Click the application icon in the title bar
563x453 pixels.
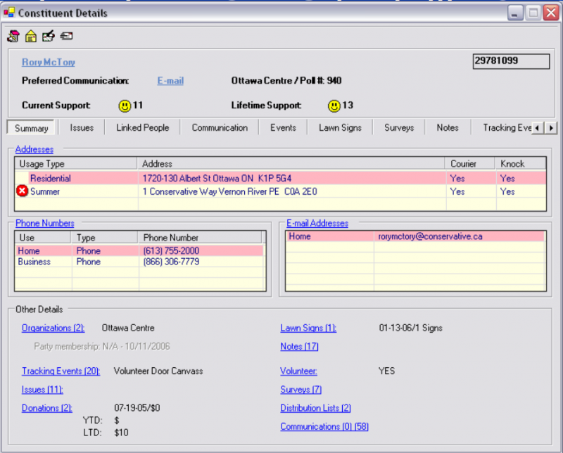click(9, 13)
